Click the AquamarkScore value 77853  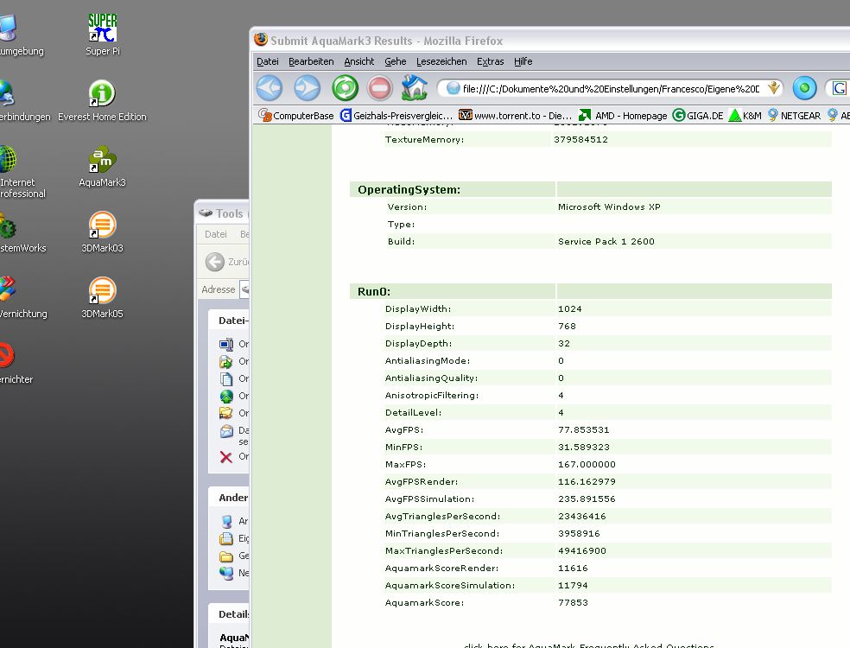pos(573,602)
